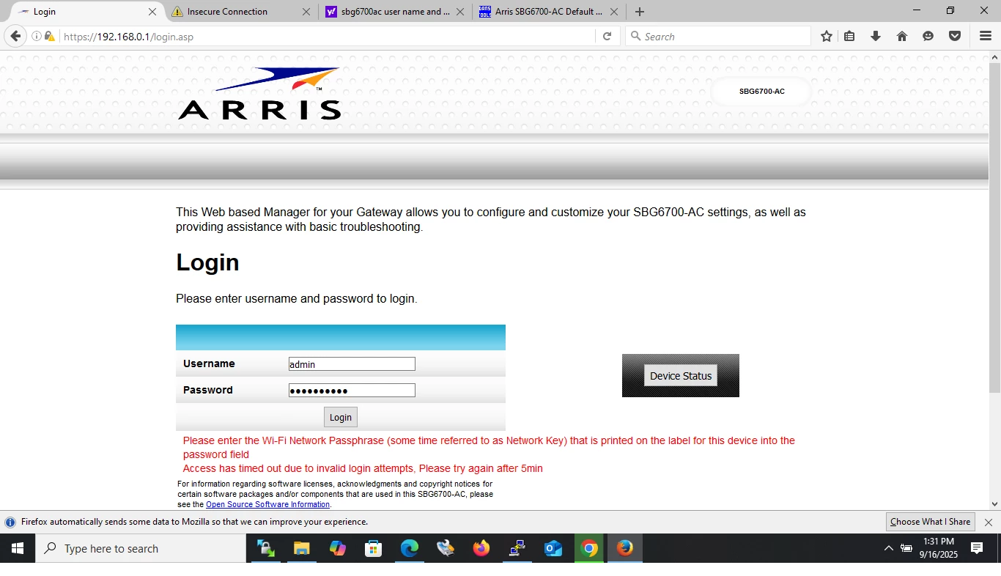Open Google Chrome from taskbar
The height and width of the screenshot is (576, 1001).
589,548
